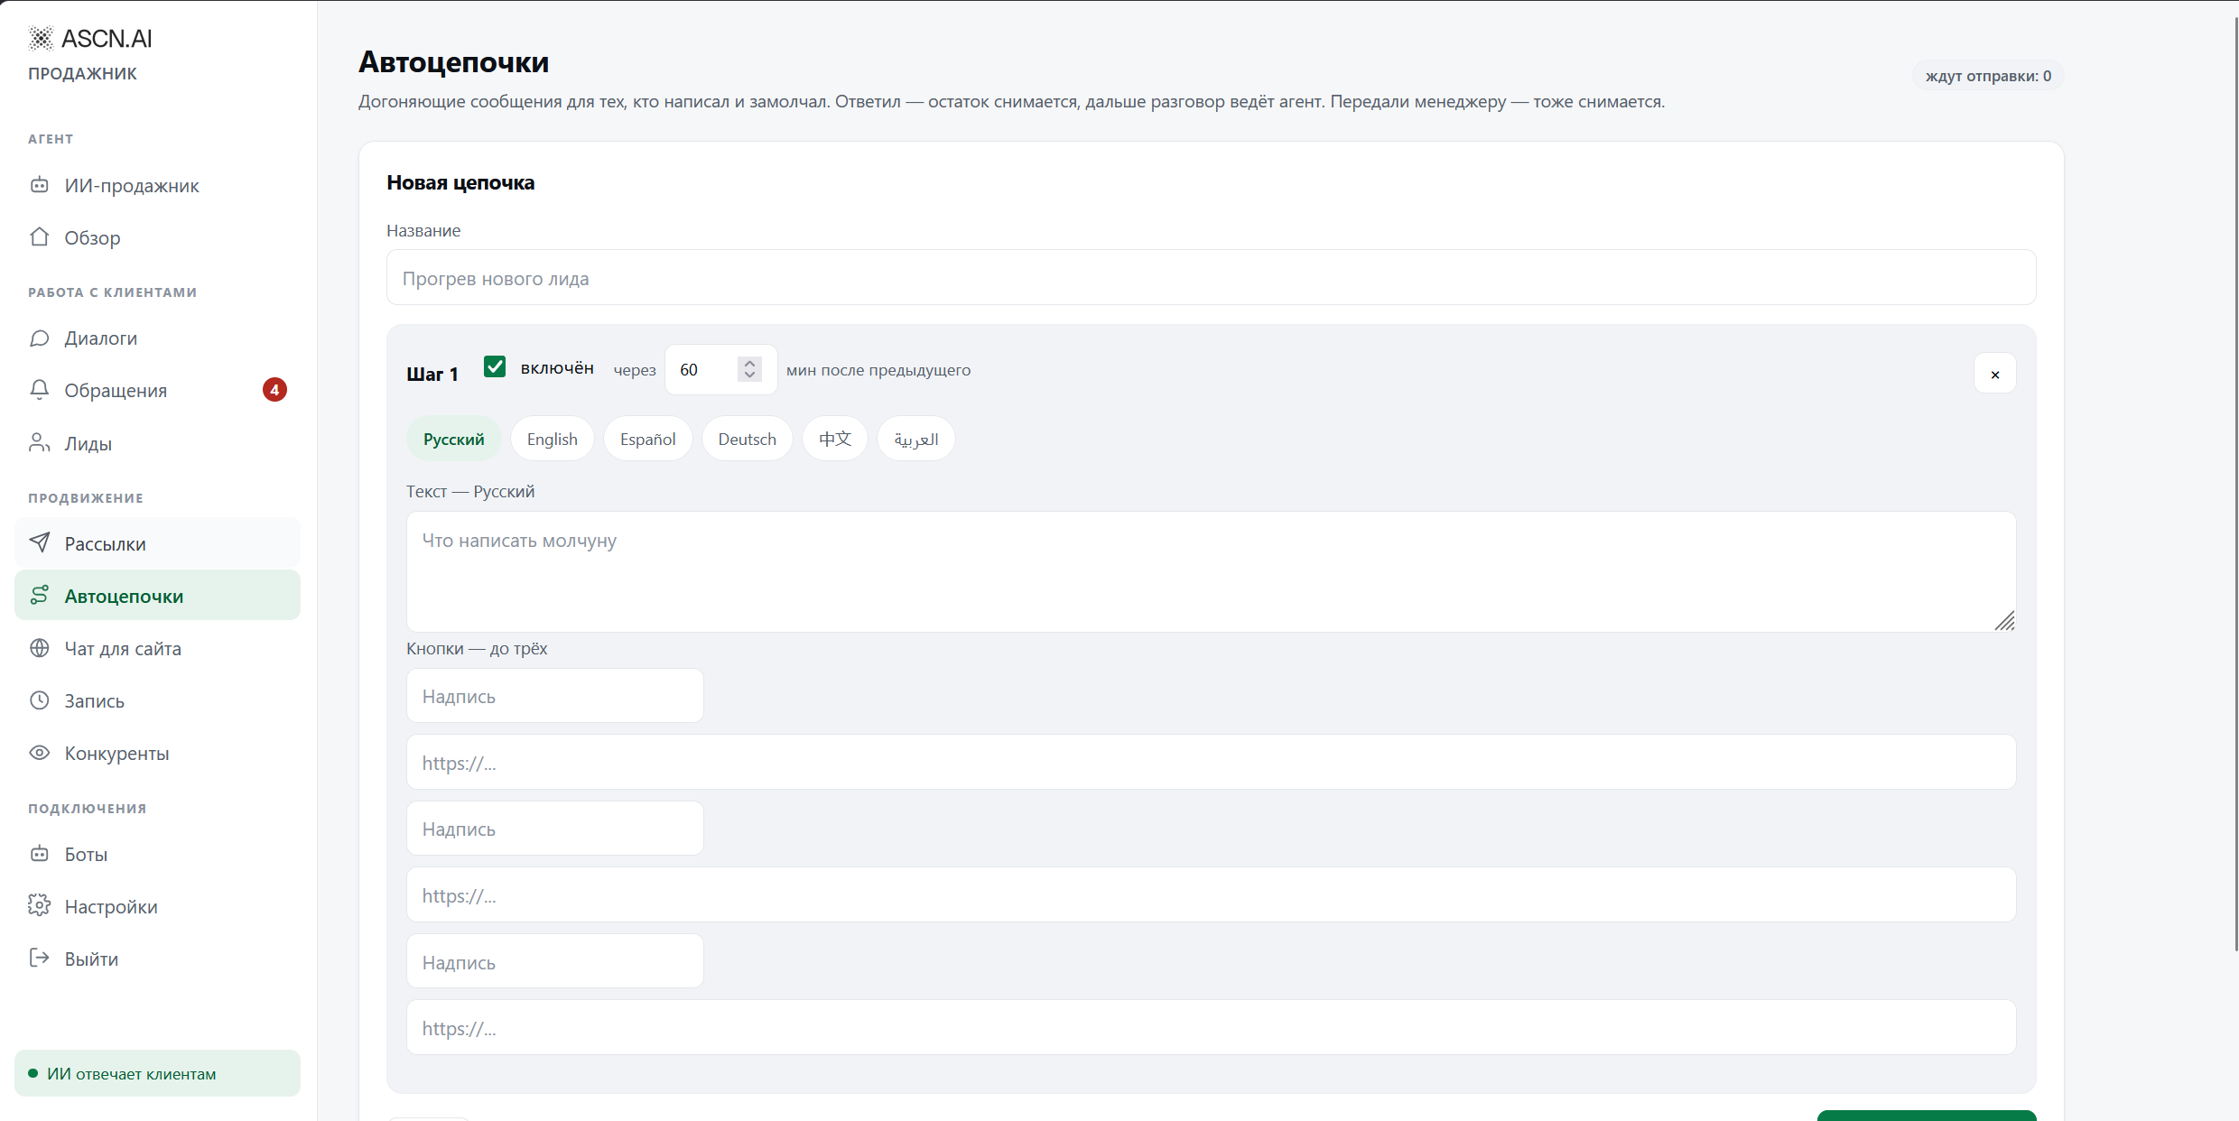2239x1121 pixels.
Task: Switch to the English language tab
Action: click(553, 439)
